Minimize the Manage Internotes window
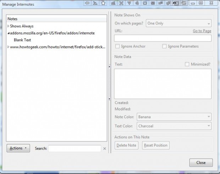 click(x=193, y=3)
